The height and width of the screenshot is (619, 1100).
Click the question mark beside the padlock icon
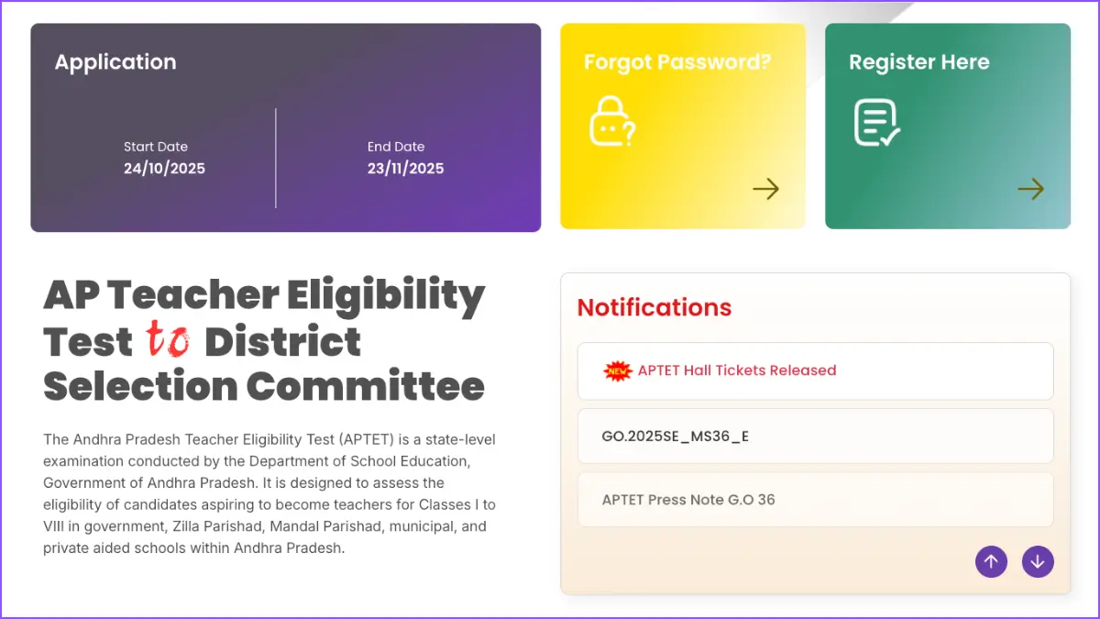click(x=630, y=129)
